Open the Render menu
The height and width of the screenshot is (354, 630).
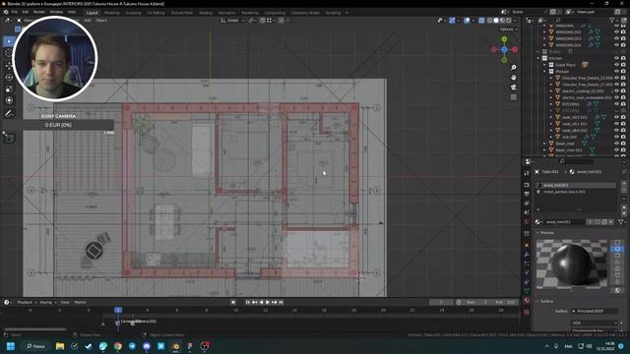(x=39, y=12)
